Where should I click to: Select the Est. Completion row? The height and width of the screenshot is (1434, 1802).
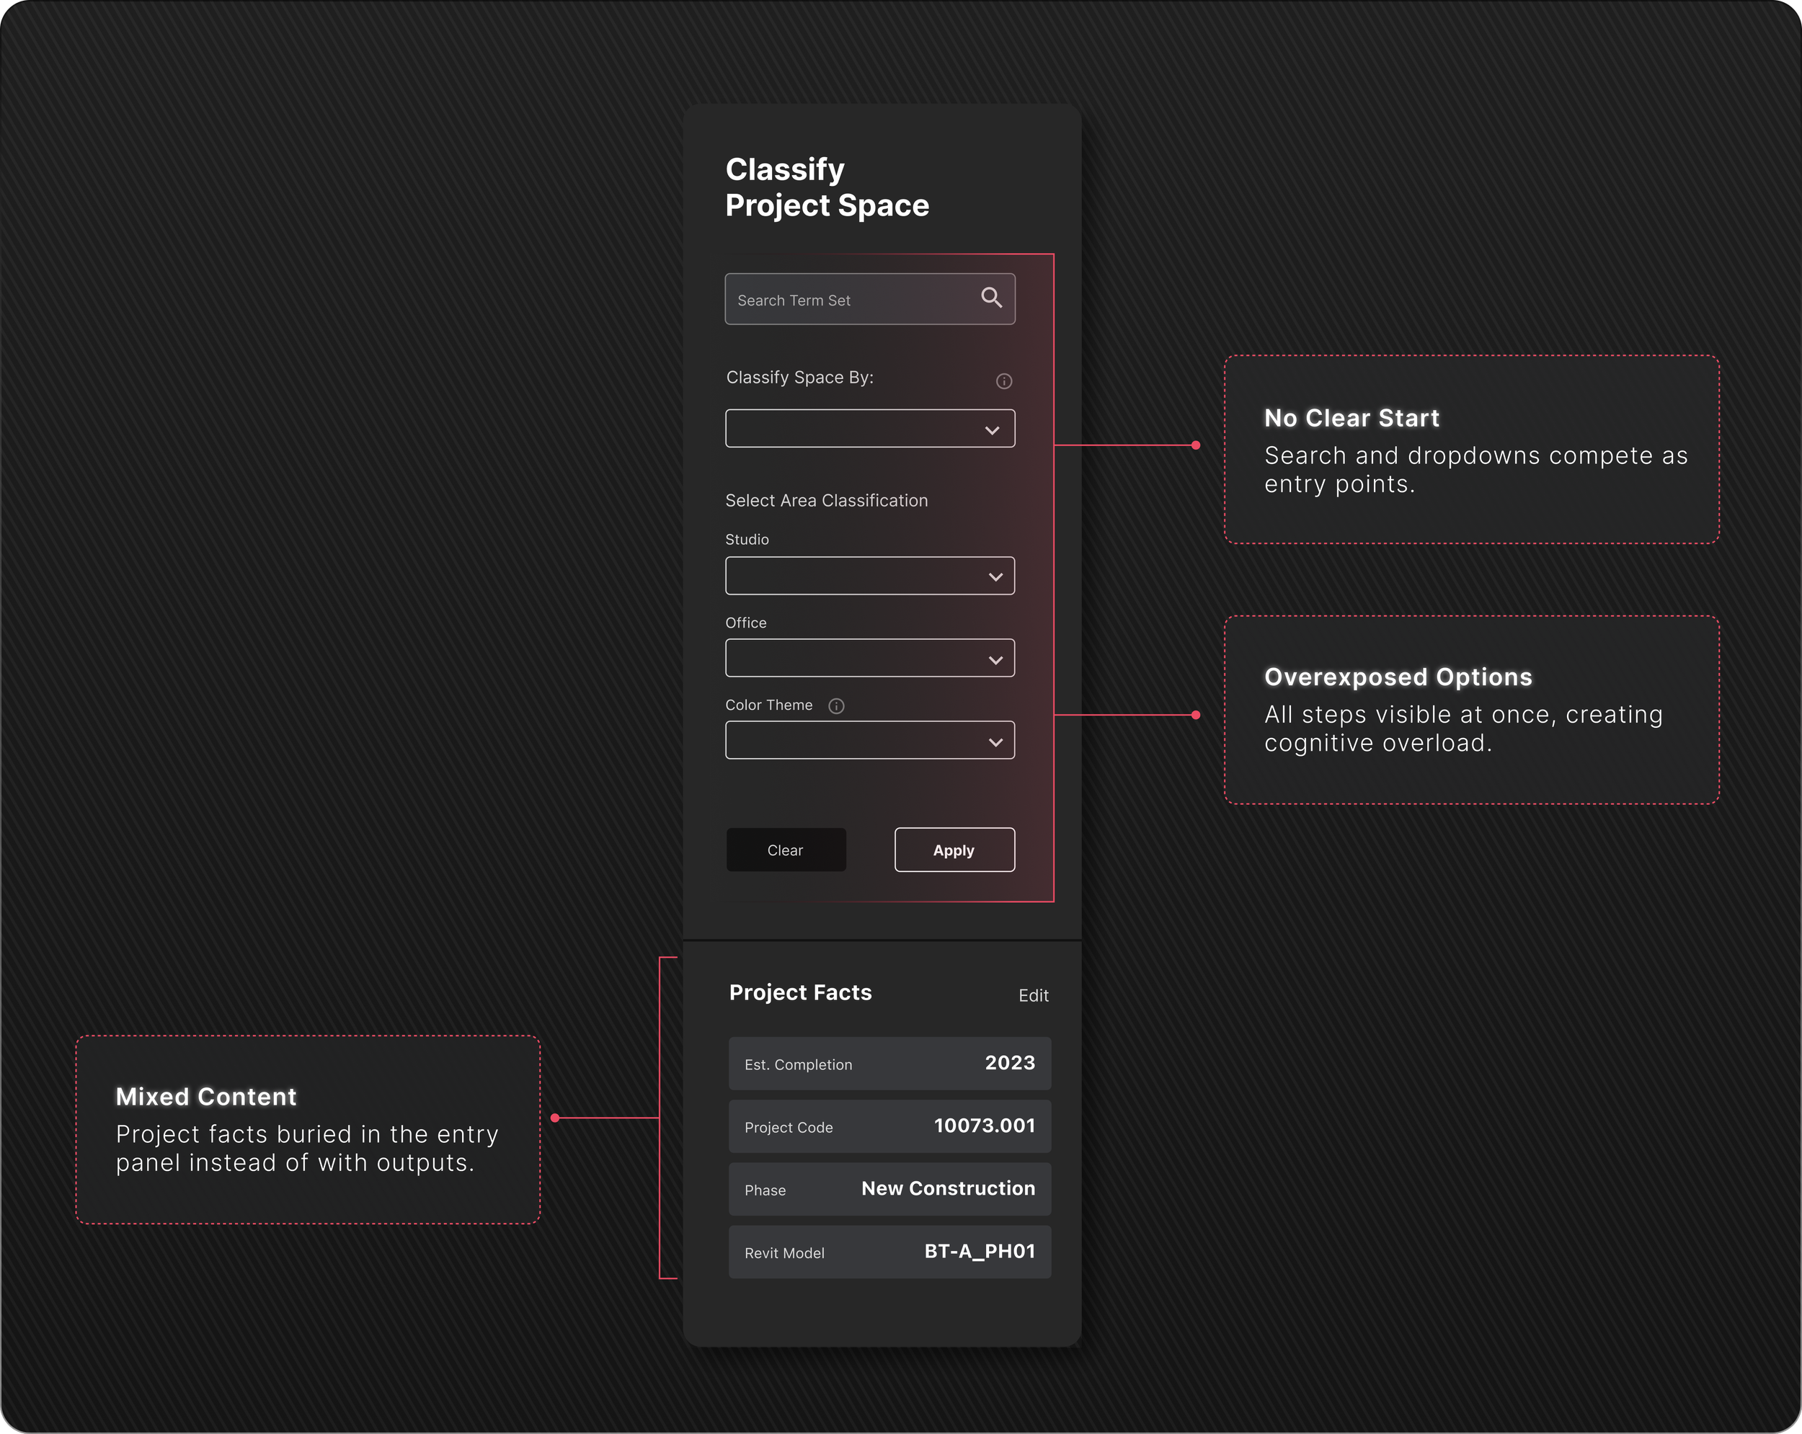click(x=889, y=1064)
